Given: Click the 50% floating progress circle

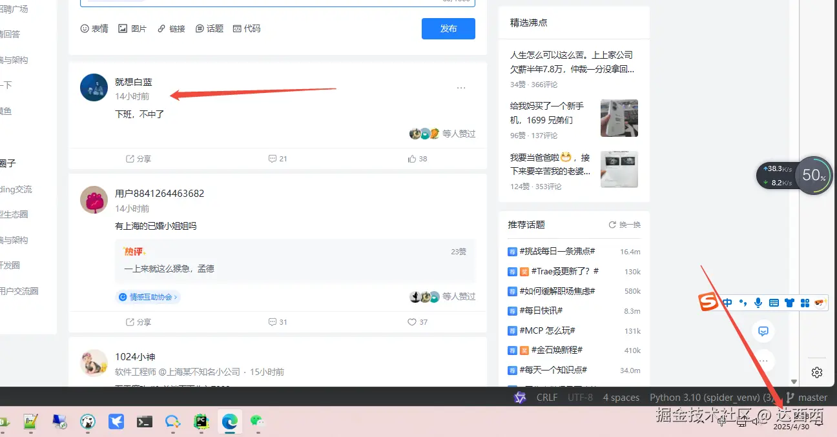Looking at the screenshot, I should point(814,175).
